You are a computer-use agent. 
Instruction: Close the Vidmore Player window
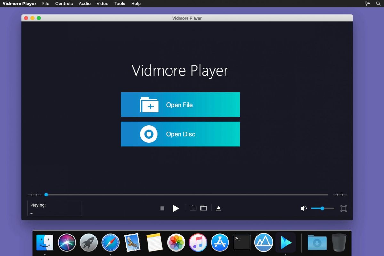[x=26, y=18]
